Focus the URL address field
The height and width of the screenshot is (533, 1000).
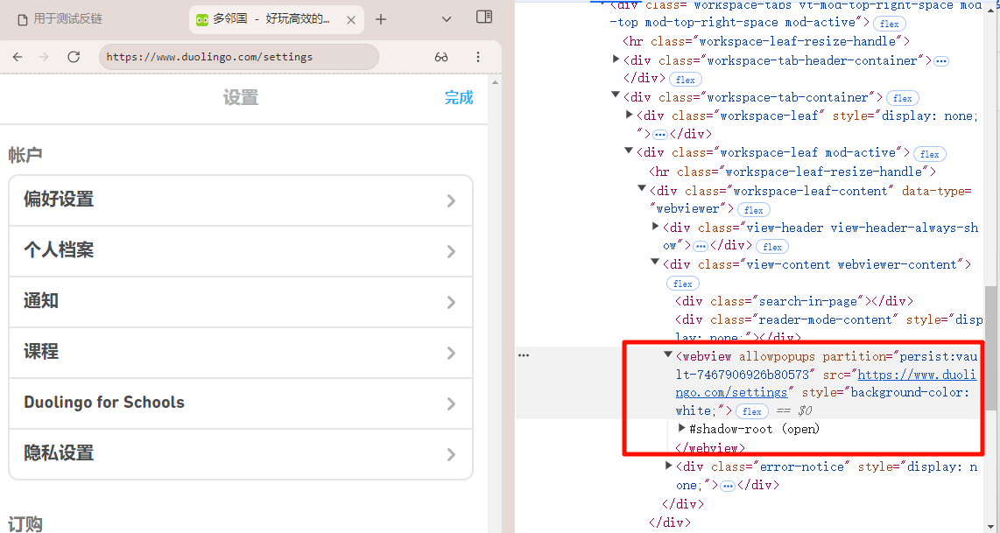tap(239, 57)
